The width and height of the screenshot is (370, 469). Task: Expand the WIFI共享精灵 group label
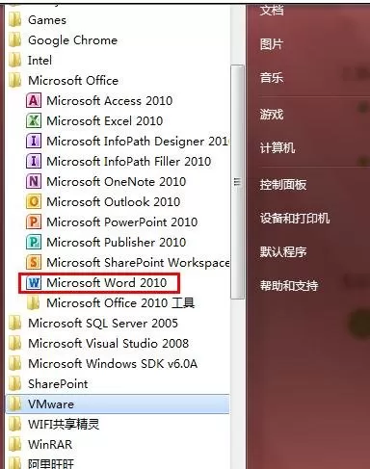(64, 425)
